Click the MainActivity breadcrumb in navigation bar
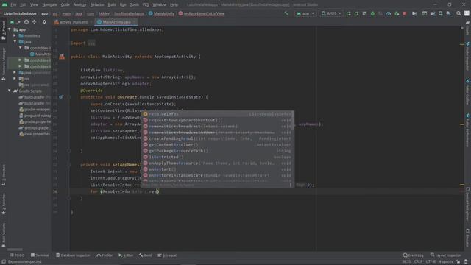This screenshot has width=471, height=265. coord(161,13)
